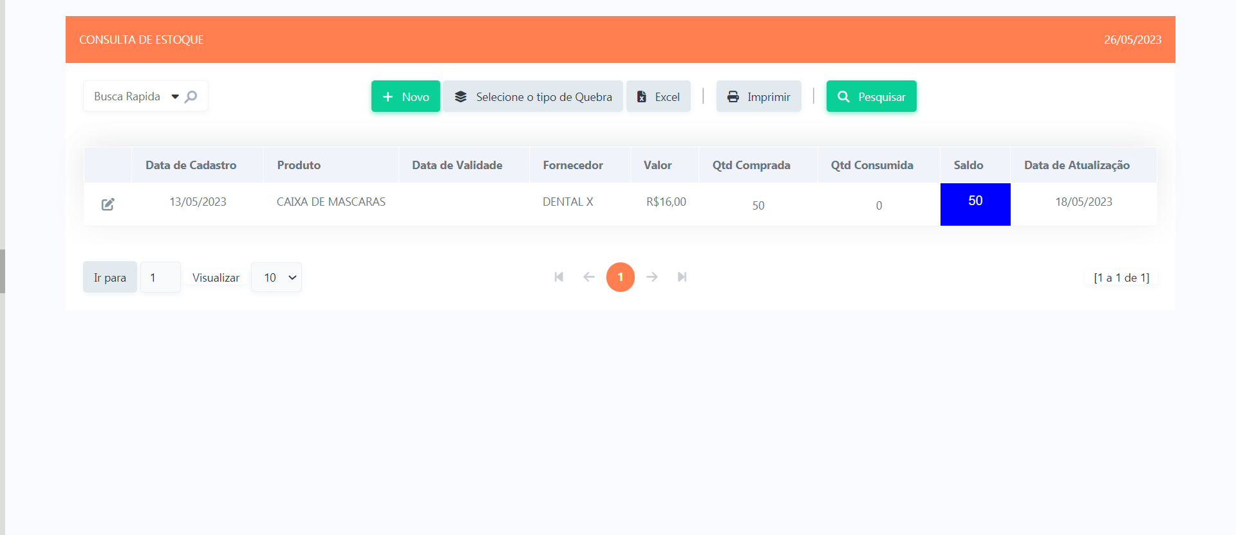Jump to last page icon
1236x535 pixels.
[x=682, y=277]
